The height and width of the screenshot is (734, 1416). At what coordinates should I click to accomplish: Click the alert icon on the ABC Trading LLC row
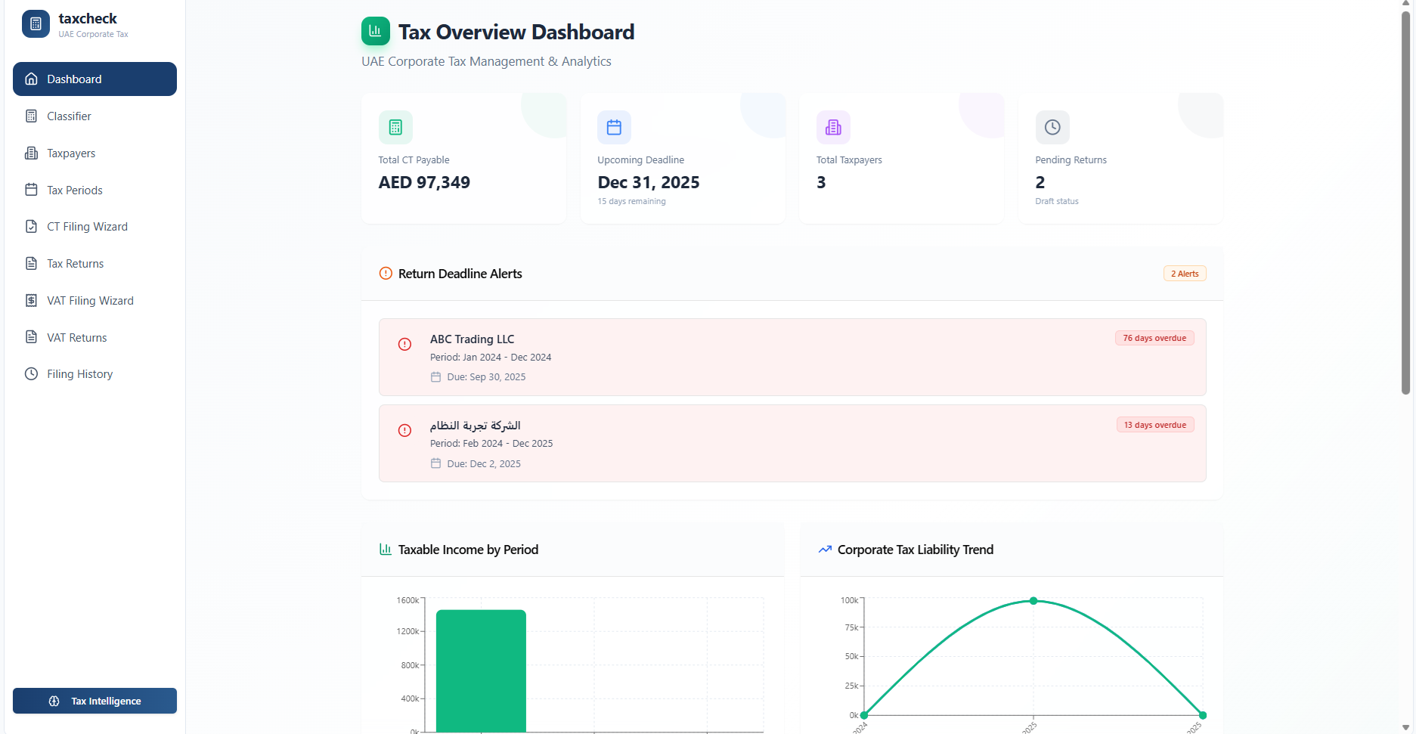[x=404, y=344]
